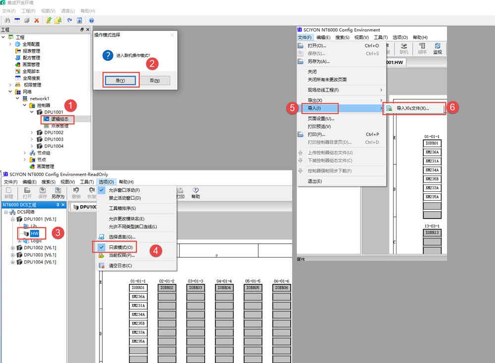This screenshot has width=495, height=363.
Task: Click IOBR02 module block in hardware diagram
Action: 167,288
